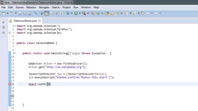Click the word Exception on line 9
Screen dimensions: 198x111
click(99, 53)
